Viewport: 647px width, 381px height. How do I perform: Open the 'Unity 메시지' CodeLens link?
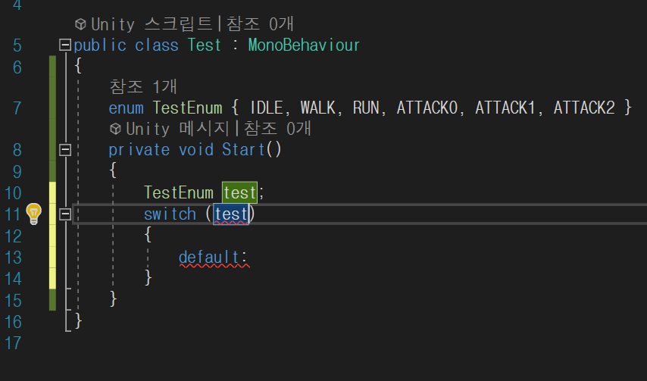pyautogui.click(x=177, y=129)
